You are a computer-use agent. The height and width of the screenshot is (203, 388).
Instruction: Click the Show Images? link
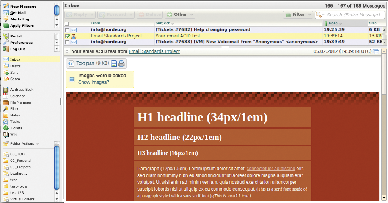(x=94, y=82)
